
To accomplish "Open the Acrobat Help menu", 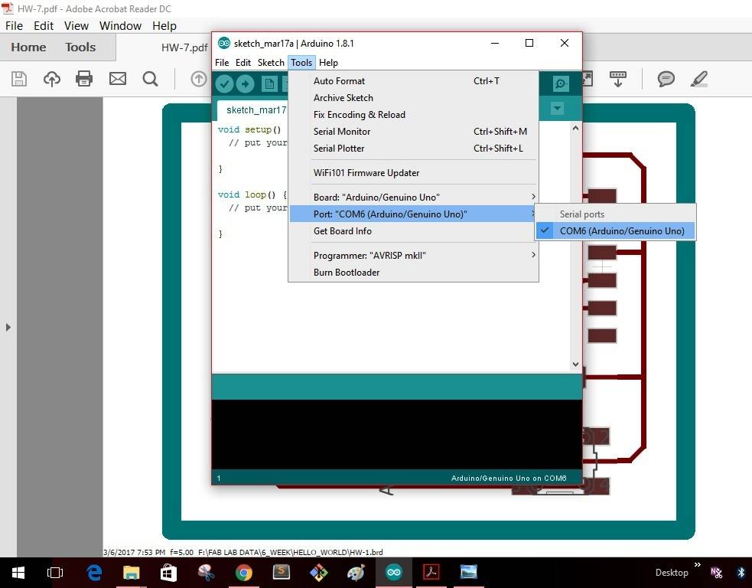I will (x=164, y=25).
